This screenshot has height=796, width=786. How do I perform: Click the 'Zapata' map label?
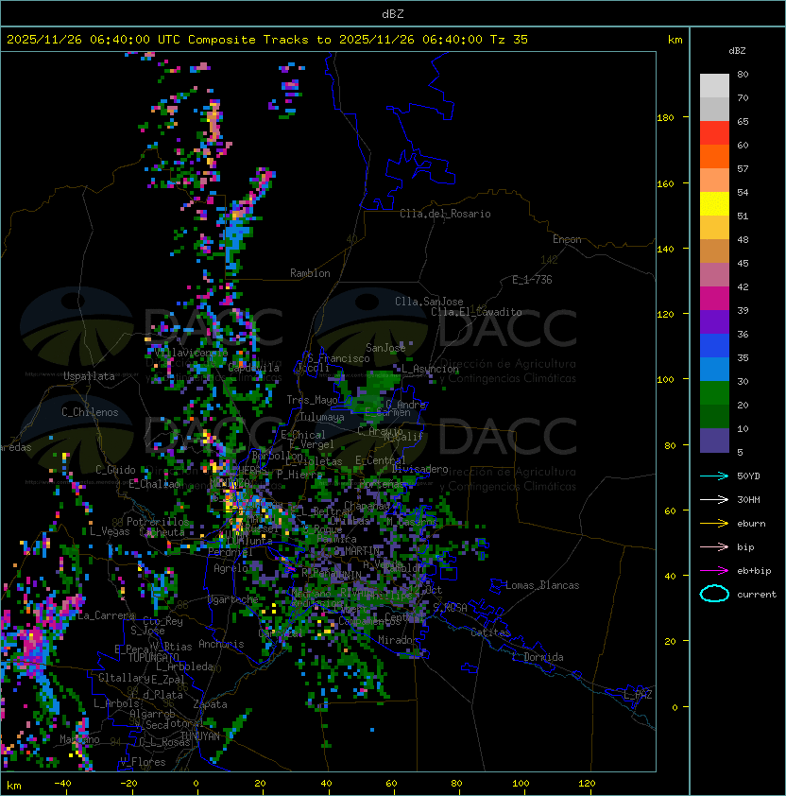pos(210,704)
